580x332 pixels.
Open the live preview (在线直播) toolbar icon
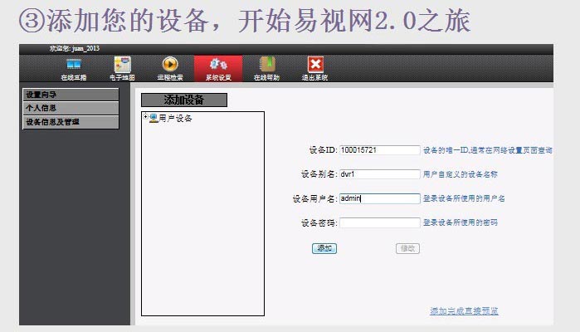tap(74, 65)
